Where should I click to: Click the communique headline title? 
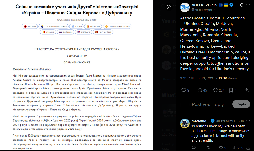(x=77, y=9)
